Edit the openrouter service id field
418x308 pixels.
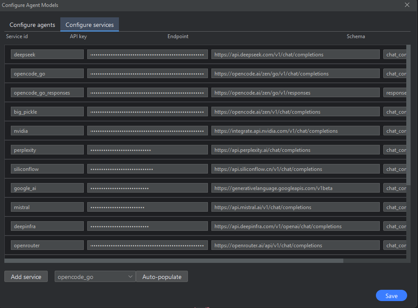coord(47,246)
